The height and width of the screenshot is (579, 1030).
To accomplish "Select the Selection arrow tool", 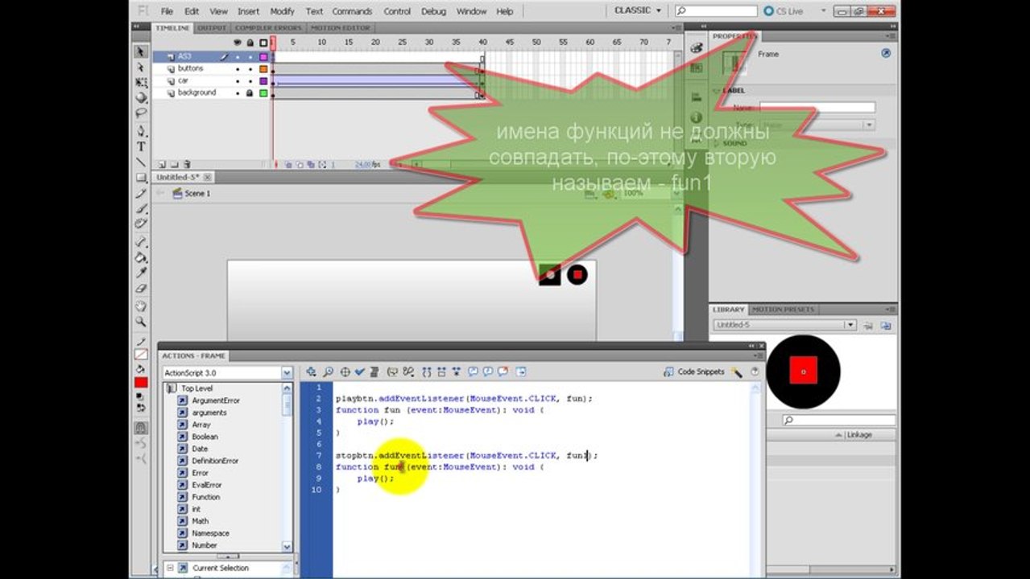I will tap(141, 52).
